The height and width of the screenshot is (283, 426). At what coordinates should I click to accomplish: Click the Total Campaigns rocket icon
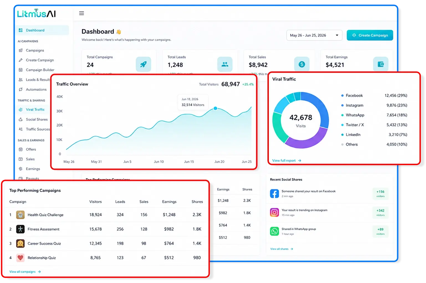143,64
